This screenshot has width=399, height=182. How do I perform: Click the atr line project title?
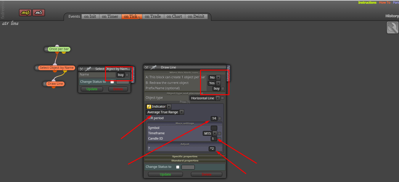pos(10,23)
